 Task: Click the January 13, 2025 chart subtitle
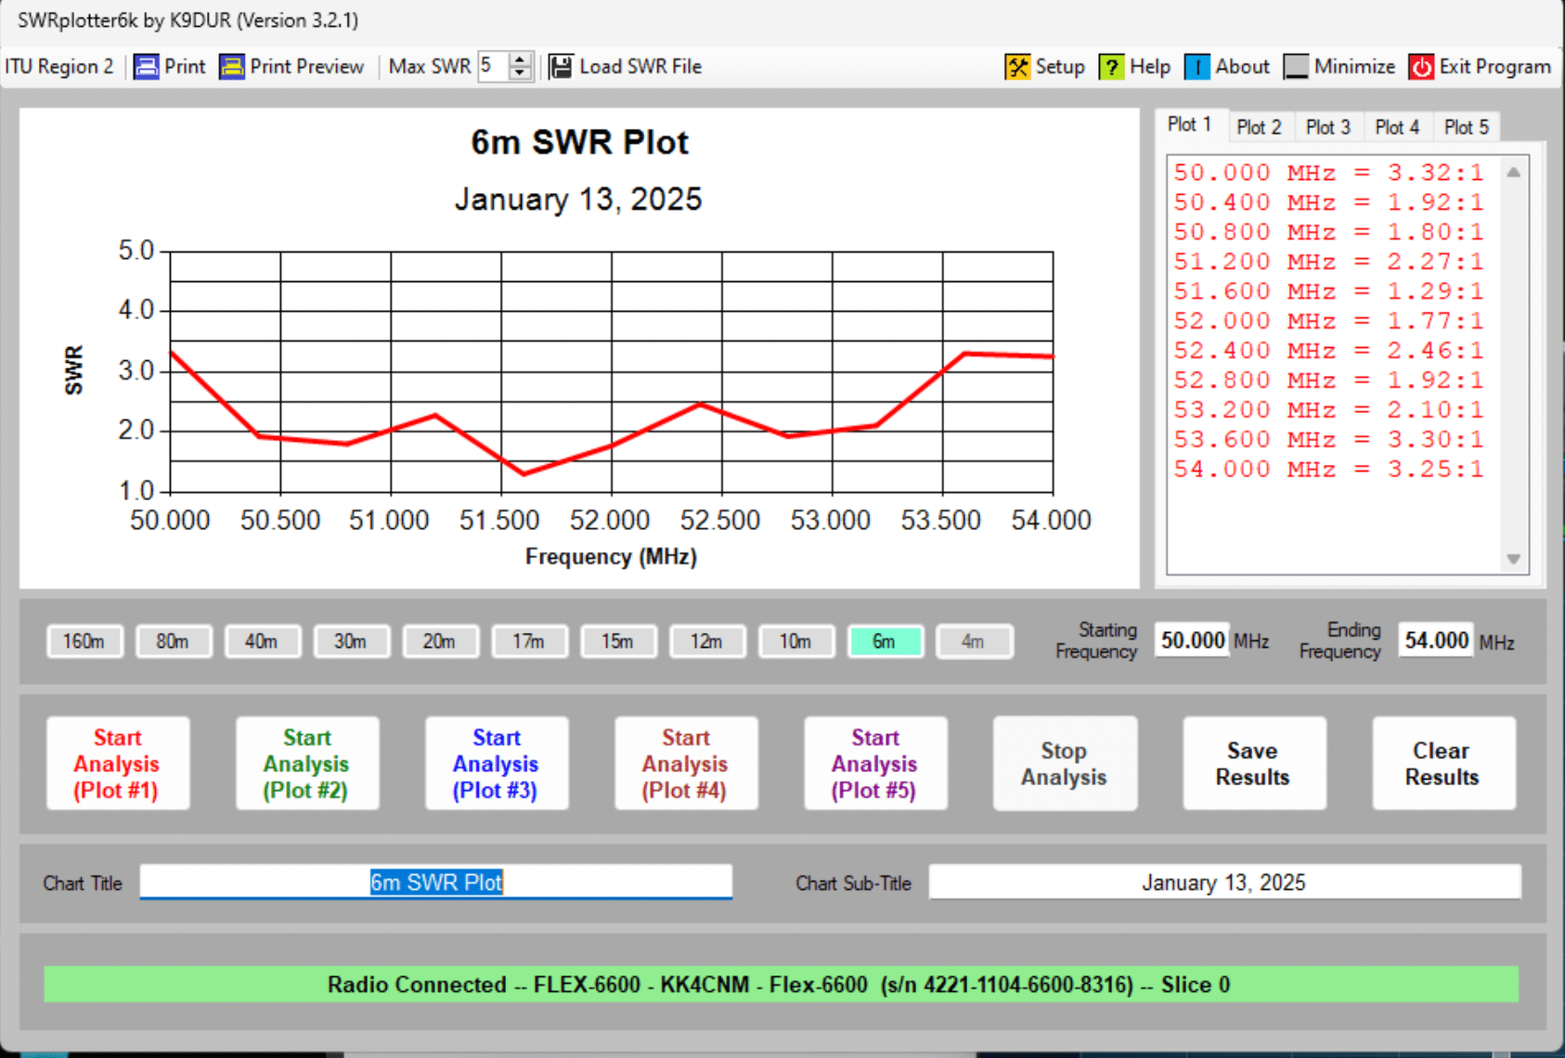pos(578,199)
